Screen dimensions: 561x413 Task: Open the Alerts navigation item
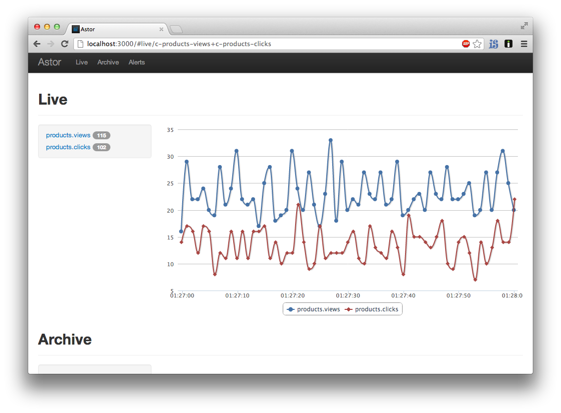pos(137,62)
